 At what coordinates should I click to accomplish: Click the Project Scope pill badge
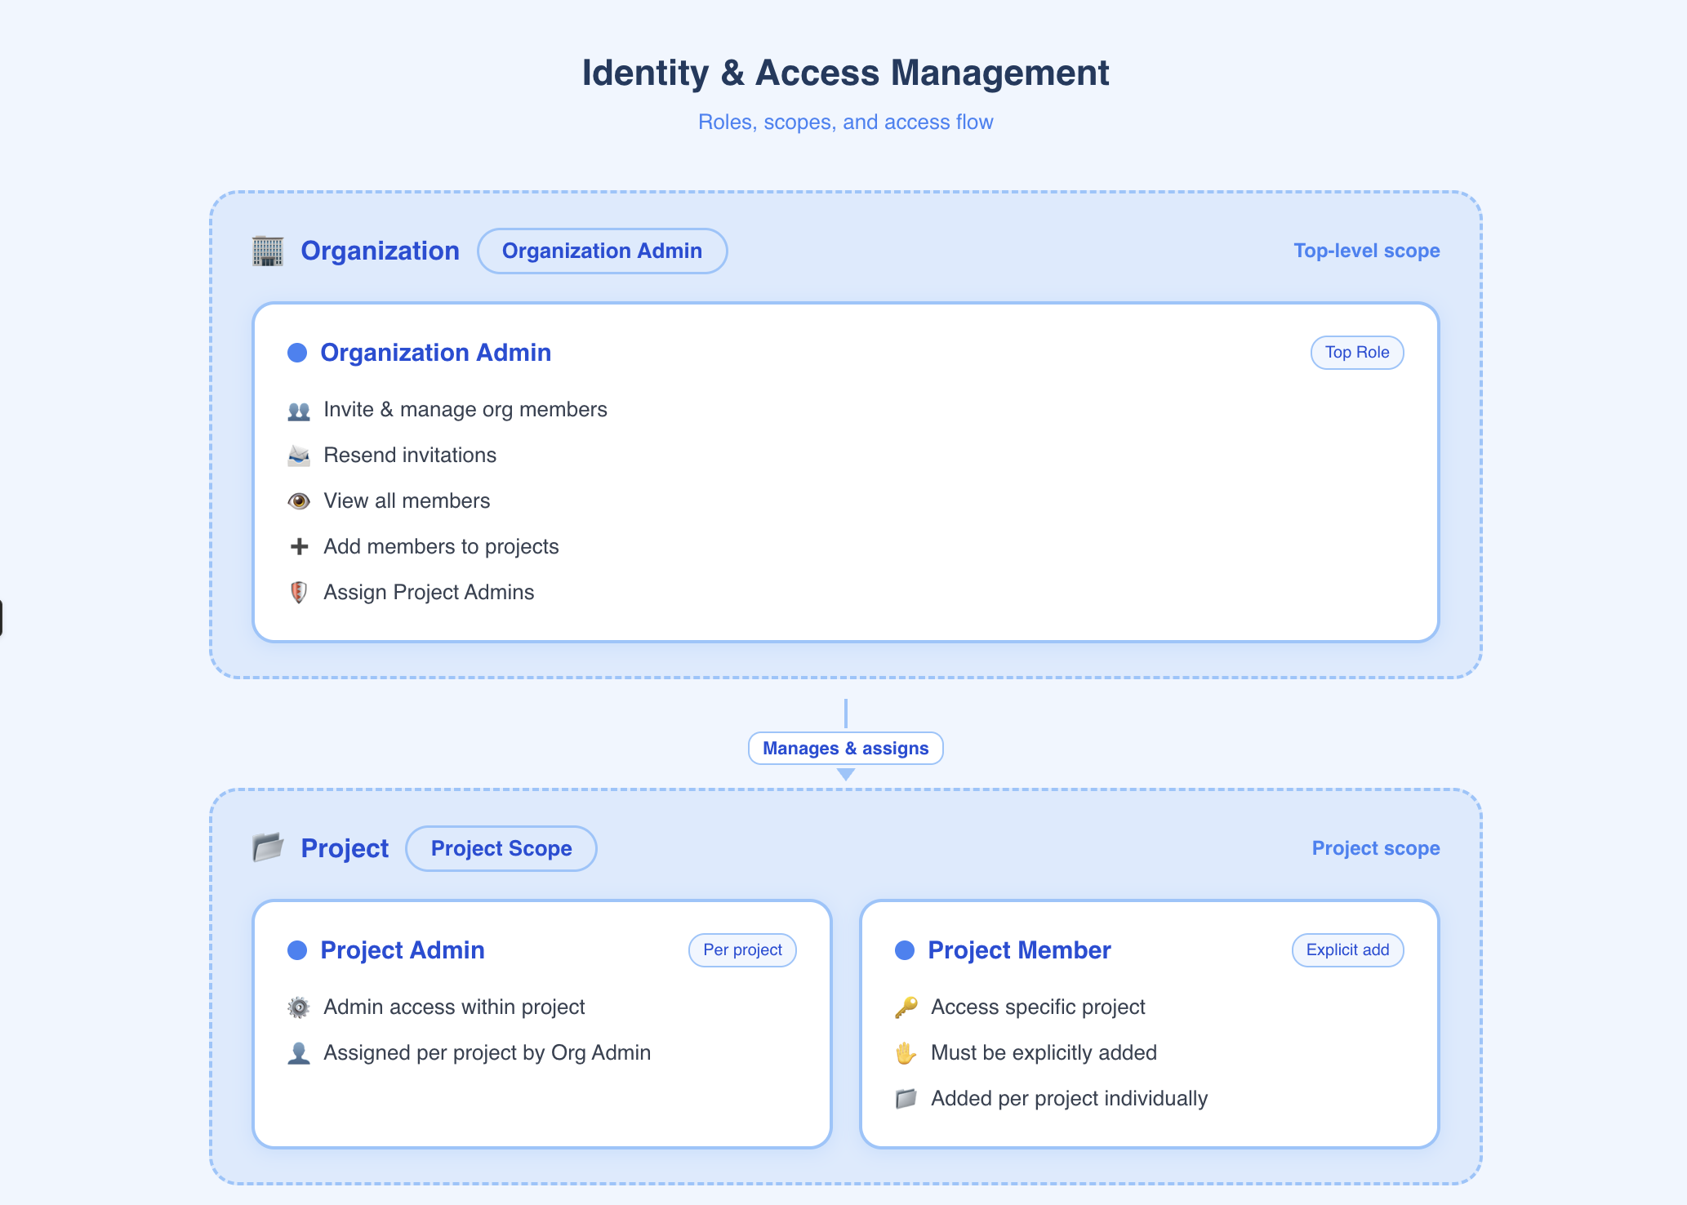click(501, 848)
